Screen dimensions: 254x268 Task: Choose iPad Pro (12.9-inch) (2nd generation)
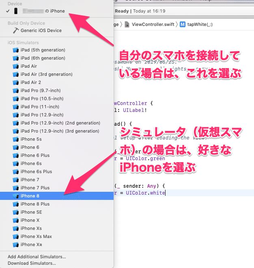click(57, 123)
